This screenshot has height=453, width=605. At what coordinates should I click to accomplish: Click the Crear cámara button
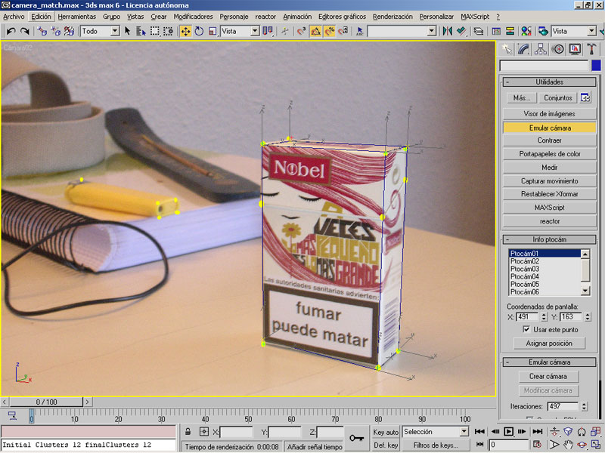[x=548, y=376]
